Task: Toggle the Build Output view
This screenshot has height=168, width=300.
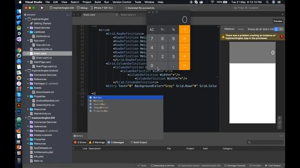Action: (x=139, y=142)
